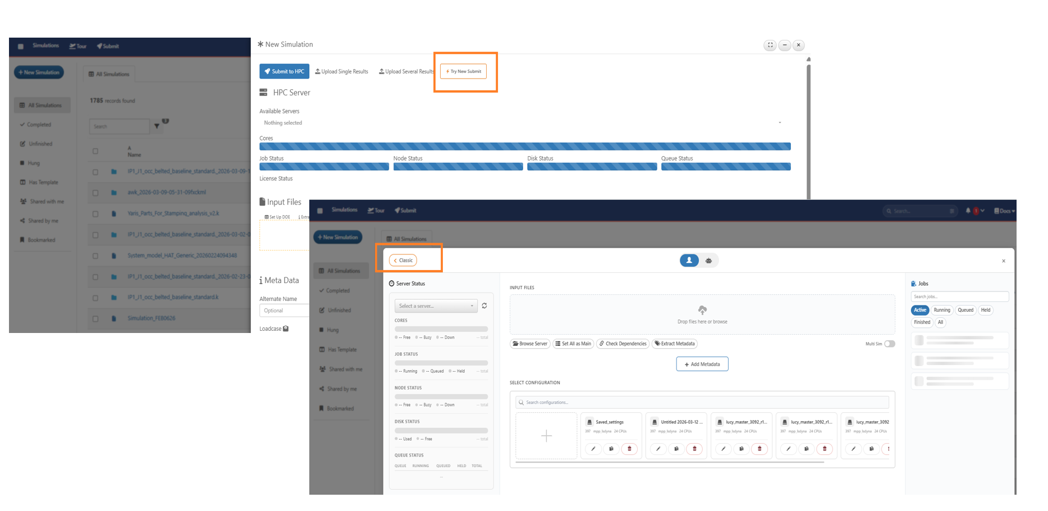Open the Docs dropdown menu
Screen dimensions: 1048x511
(1004, 211)
